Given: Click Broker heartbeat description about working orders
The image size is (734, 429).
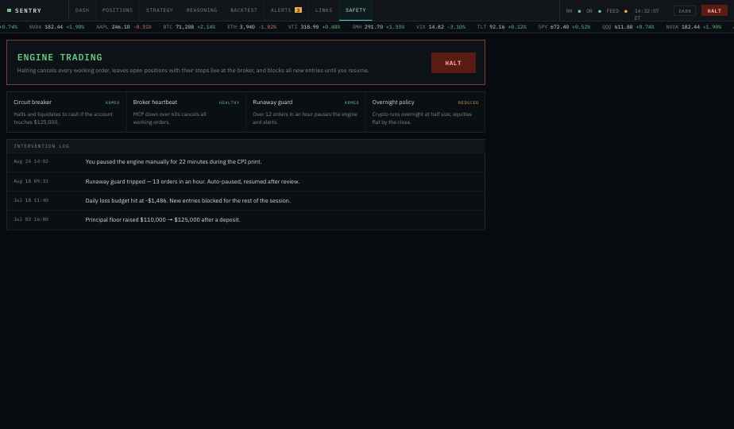Looking at the screenshot, I should pos(169,118).
